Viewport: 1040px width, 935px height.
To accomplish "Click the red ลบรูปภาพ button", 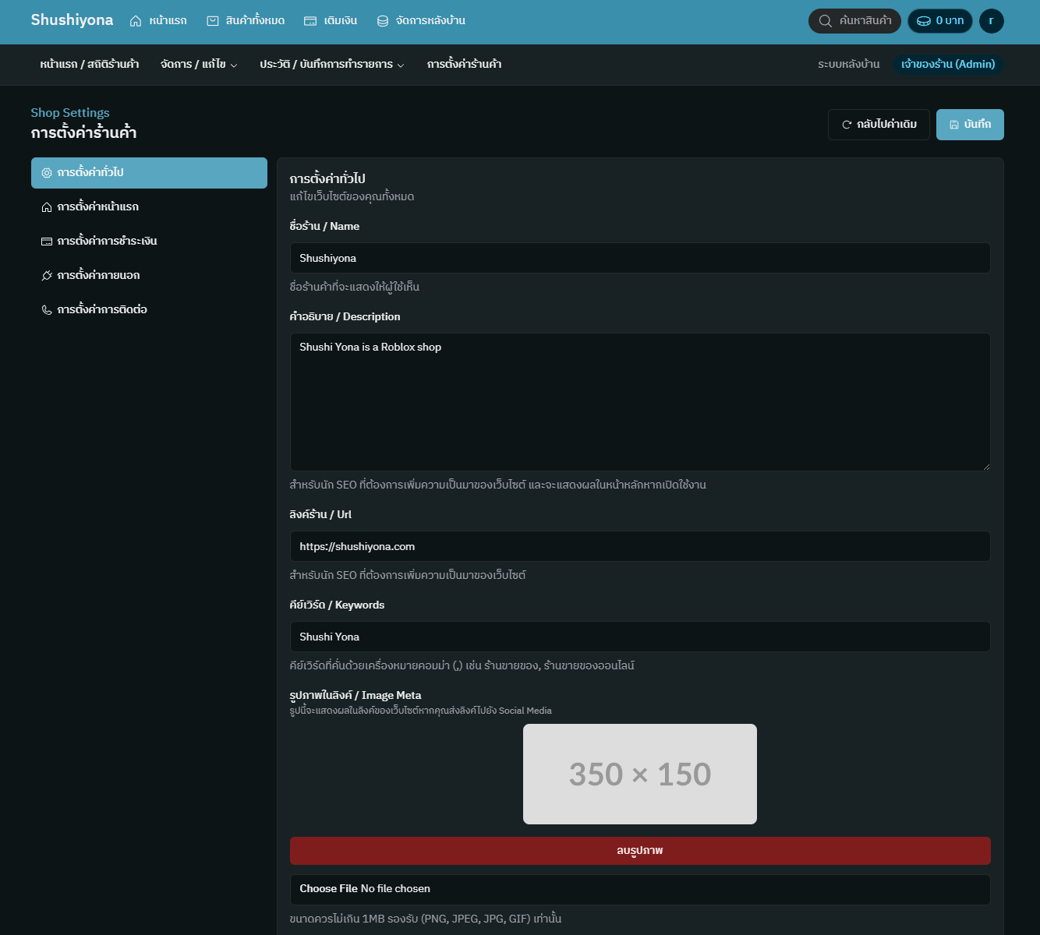I will click(639, 851).
